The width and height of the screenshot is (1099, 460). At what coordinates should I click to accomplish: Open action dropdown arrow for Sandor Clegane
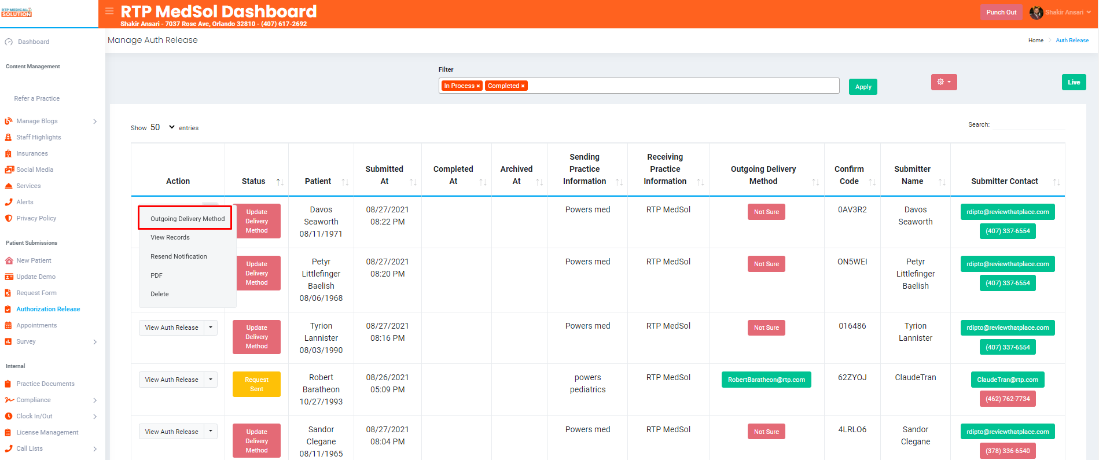pos(211,432)
